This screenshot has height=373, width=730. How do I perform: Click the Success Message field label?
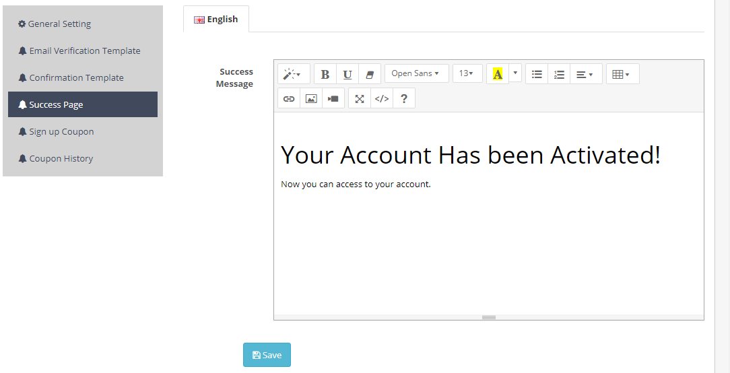point(234,78)
